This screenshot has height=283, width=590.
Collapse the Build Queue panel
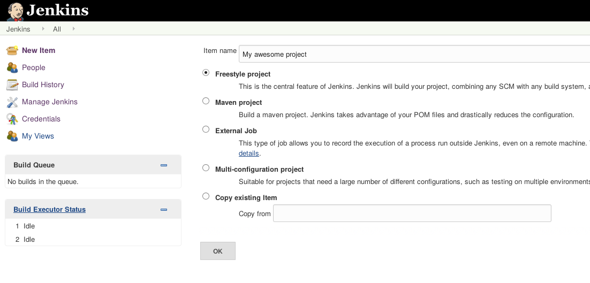point(164,165)
